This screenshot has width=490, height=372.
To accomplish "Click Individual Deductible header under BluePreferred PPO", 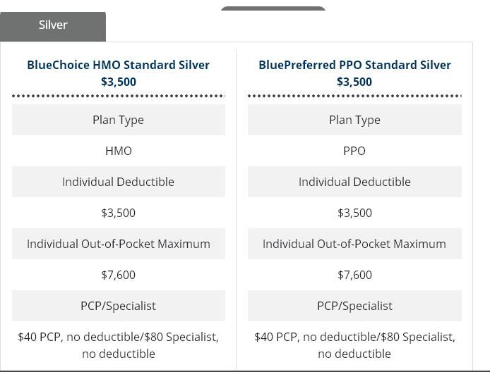I will point(354,182).
